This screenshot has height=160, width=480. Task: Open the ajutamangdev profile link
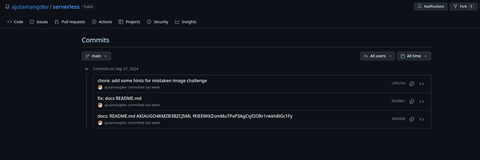(30, 7)
